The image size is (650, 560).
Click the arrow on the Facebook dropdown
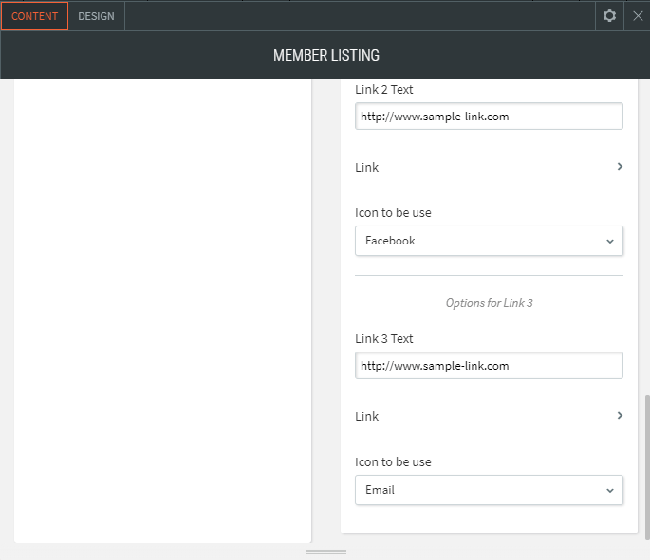pos(610,241)
